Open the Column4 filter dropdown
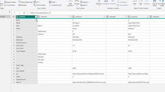Screen dimensions: 165x92 tap(126, 17)
